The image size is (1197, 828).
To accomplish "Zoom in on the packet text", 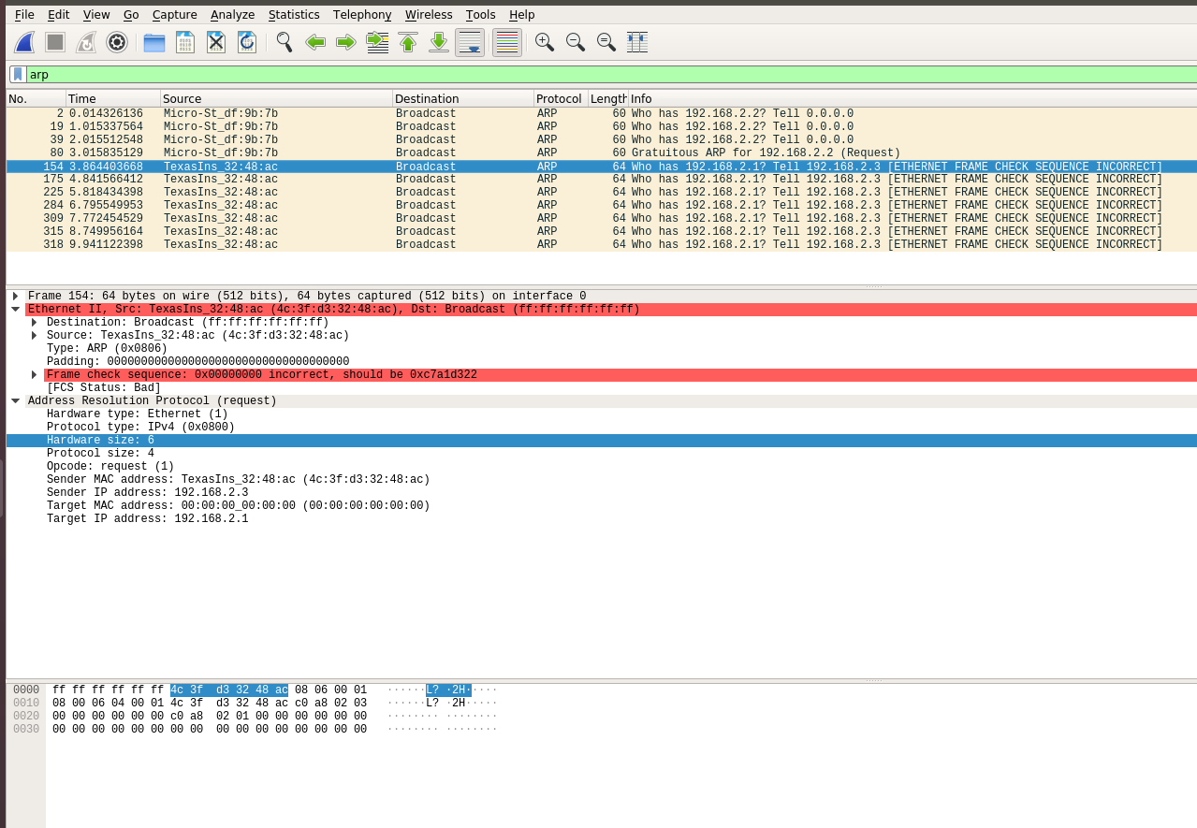I will pos(545,42).
